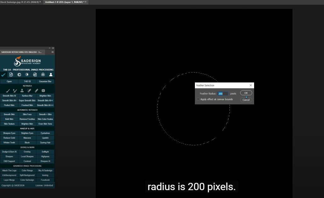Click the brightness sun icon in panel

pyautogui.click(x=27, y=75)
